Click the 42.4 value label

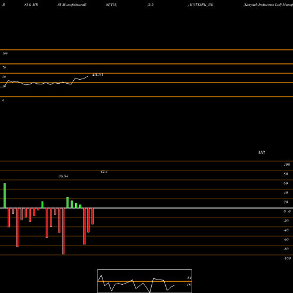coord(104,172)
